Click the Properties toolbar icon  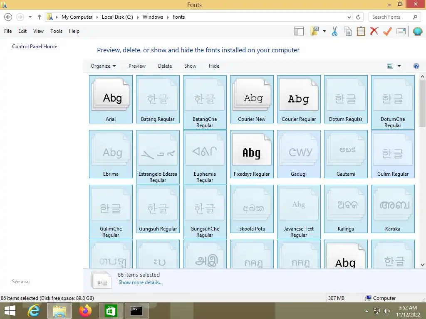401,31
